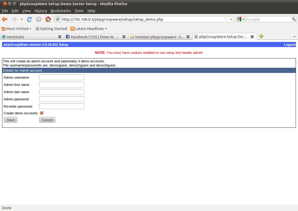Click the Admin last name field
298x211 pixels.
pyautogui.click(x=62, y=92)
